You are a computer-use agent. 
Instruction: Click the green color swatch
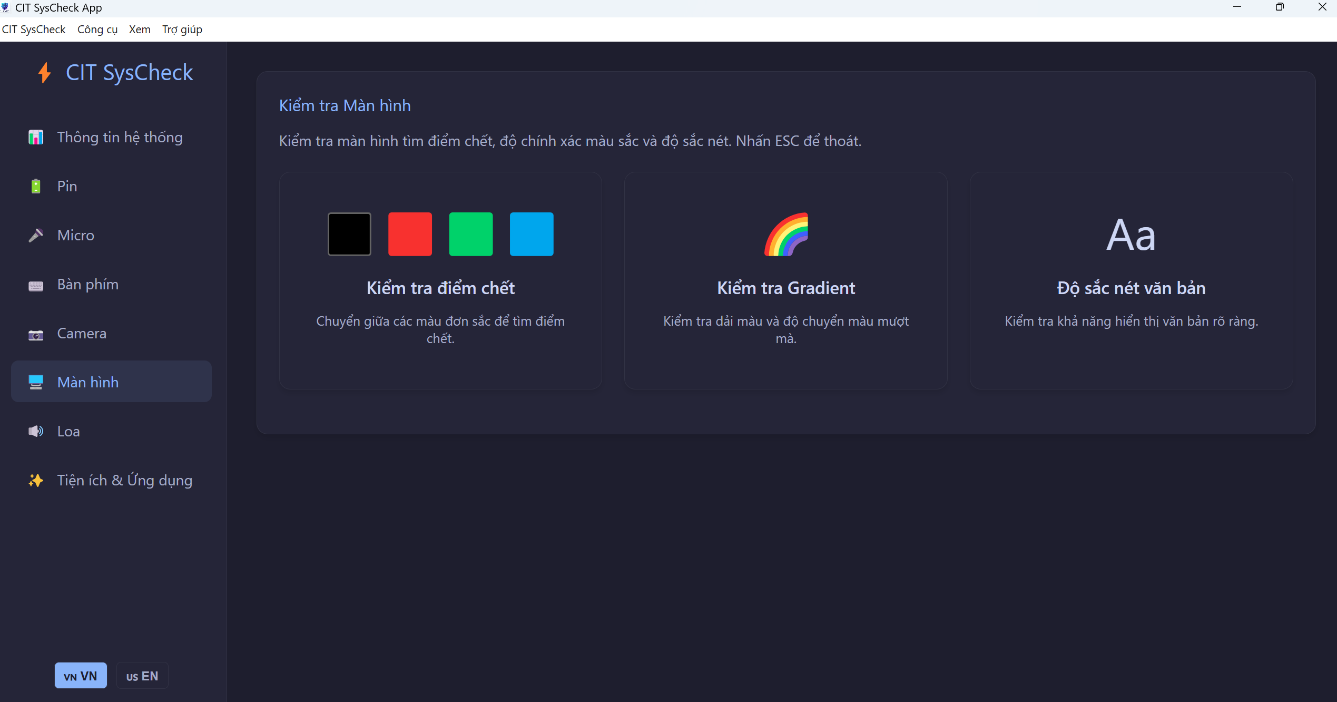470,235
